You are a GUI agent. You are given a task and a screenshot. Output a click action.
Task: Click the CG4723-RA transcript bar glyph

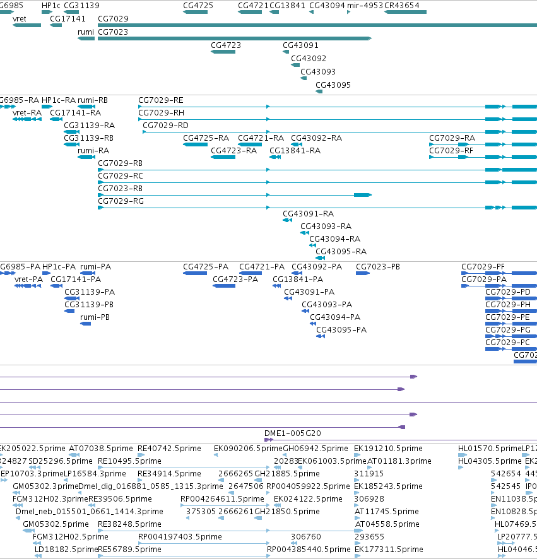pos(223,157)
